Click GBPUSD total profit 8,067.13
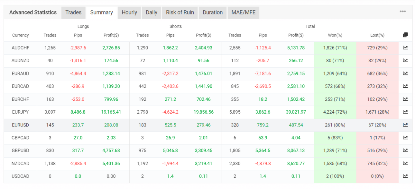Image resolution: width=415 pixels, height=189 pixels. tap(296, 150)
